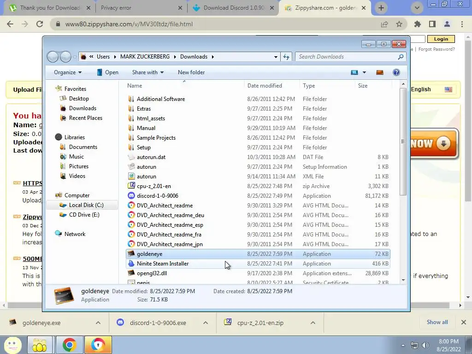Screen dimensions: 472x354
Task: Switch to Thank you for Download tab
Action: [x=50, y=8]
